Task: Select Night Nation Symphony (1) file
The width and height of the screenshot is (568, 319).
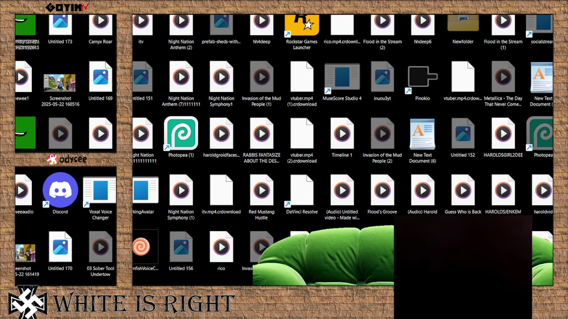Action: click(181, 190)
